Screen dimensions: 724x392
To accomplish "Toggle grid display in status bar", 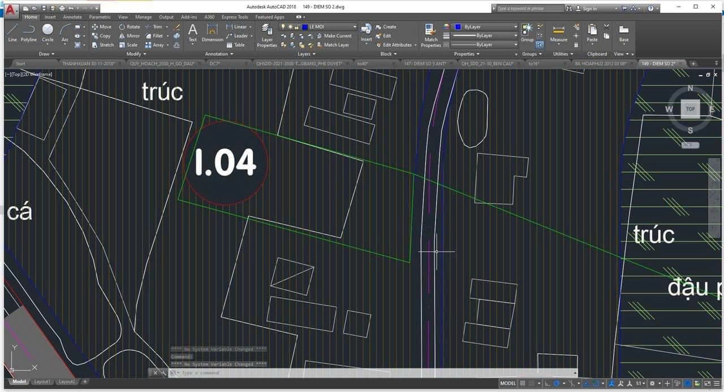I will [524, 384].
